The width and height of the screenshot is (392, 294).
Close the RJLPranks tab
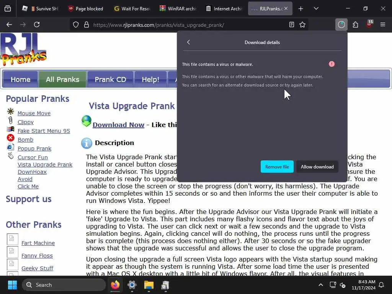coord(286,8)
